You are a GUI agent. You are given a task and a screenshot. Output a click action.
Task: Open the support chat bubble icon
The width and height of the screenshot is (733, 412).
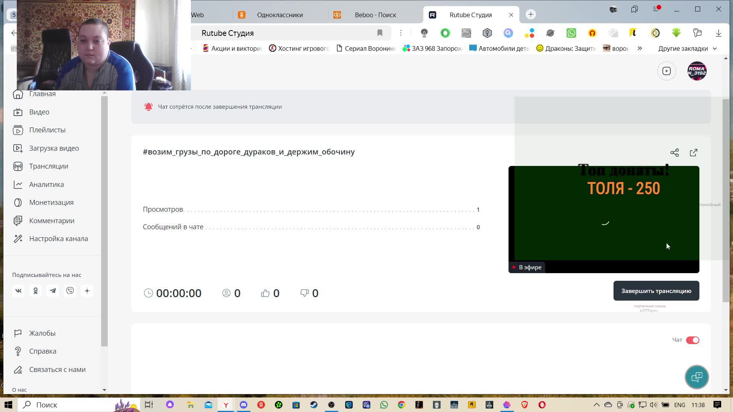pos(697,377)
